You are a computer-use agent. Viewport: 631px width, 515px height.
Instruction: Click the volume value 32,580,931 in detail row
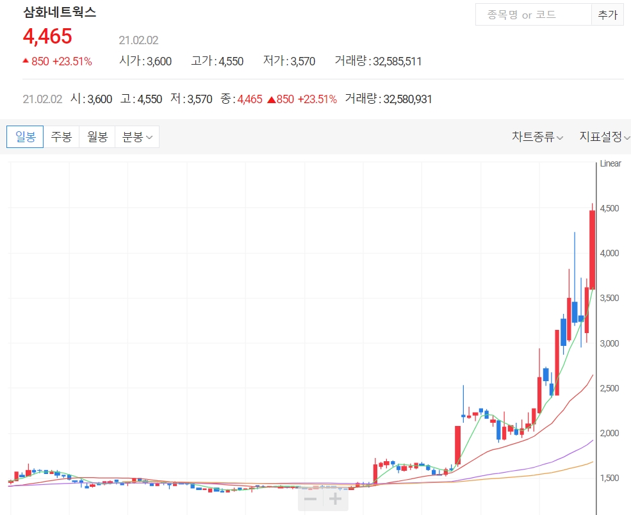(407, 99)
